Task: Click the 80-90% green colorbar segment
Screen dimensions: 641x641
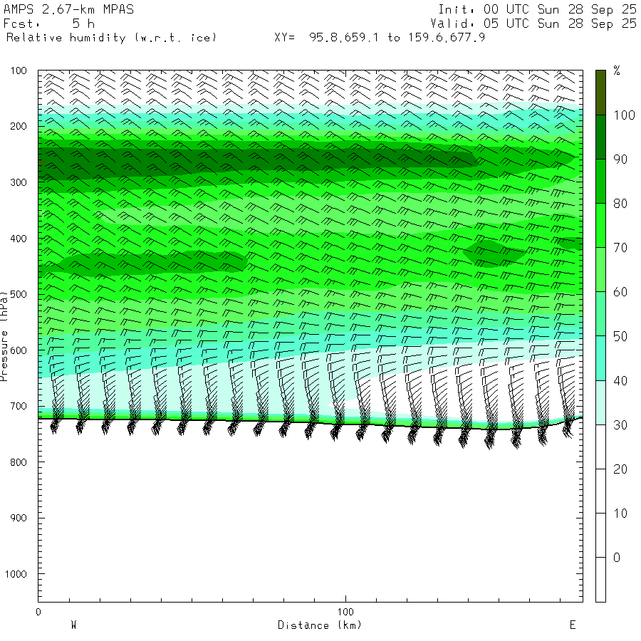Action: (x=600, y=182)
